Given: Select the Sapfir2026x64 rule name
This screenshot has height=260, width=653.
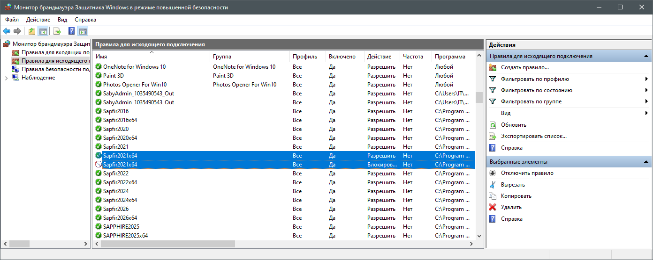Looking at the screenshot, I should [x=120, y=218].
